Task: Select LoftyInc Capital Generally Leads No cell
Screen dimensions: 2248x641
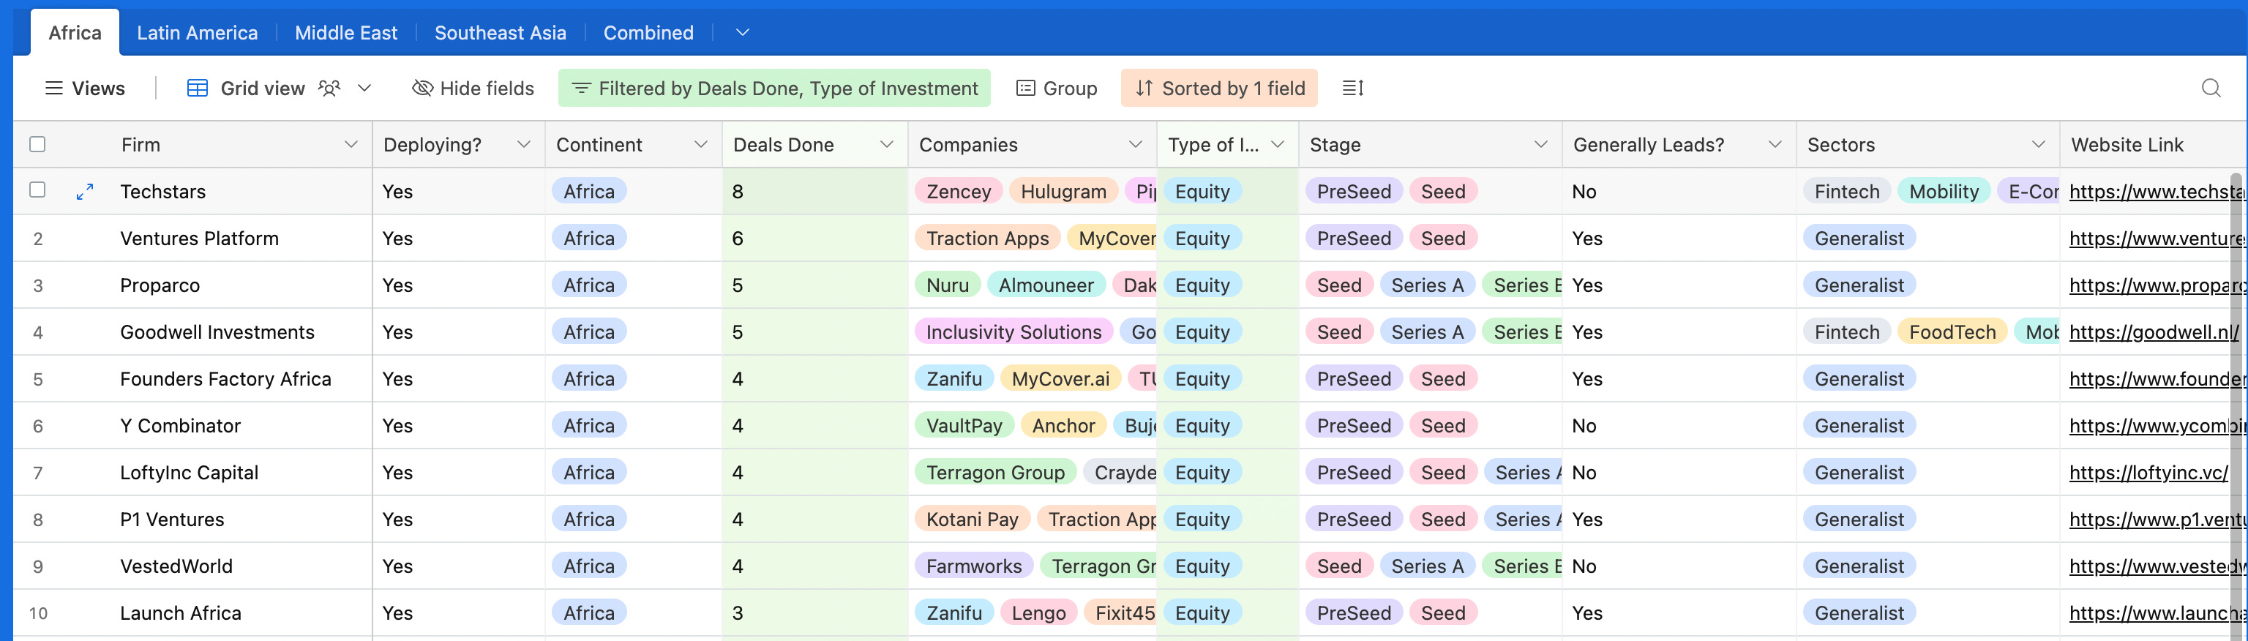Action: pyautogui.click(x=1678, y=473)
